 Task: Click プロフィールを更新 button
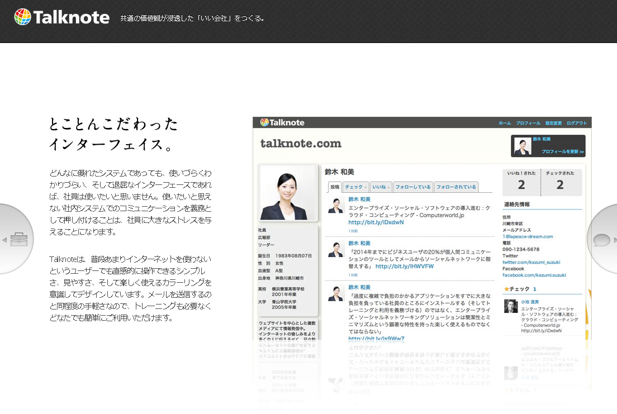(563, 151)
